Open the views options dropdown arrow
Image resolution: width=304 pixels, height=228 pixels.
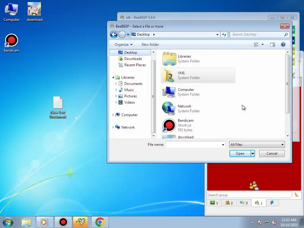tap(262, 45)
